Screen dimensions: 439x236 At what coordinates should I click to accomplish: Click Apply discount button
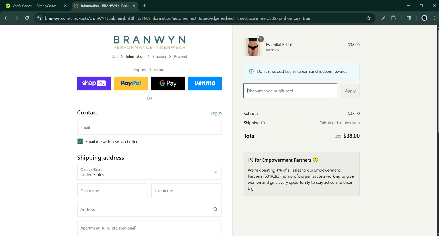point(350,91)
